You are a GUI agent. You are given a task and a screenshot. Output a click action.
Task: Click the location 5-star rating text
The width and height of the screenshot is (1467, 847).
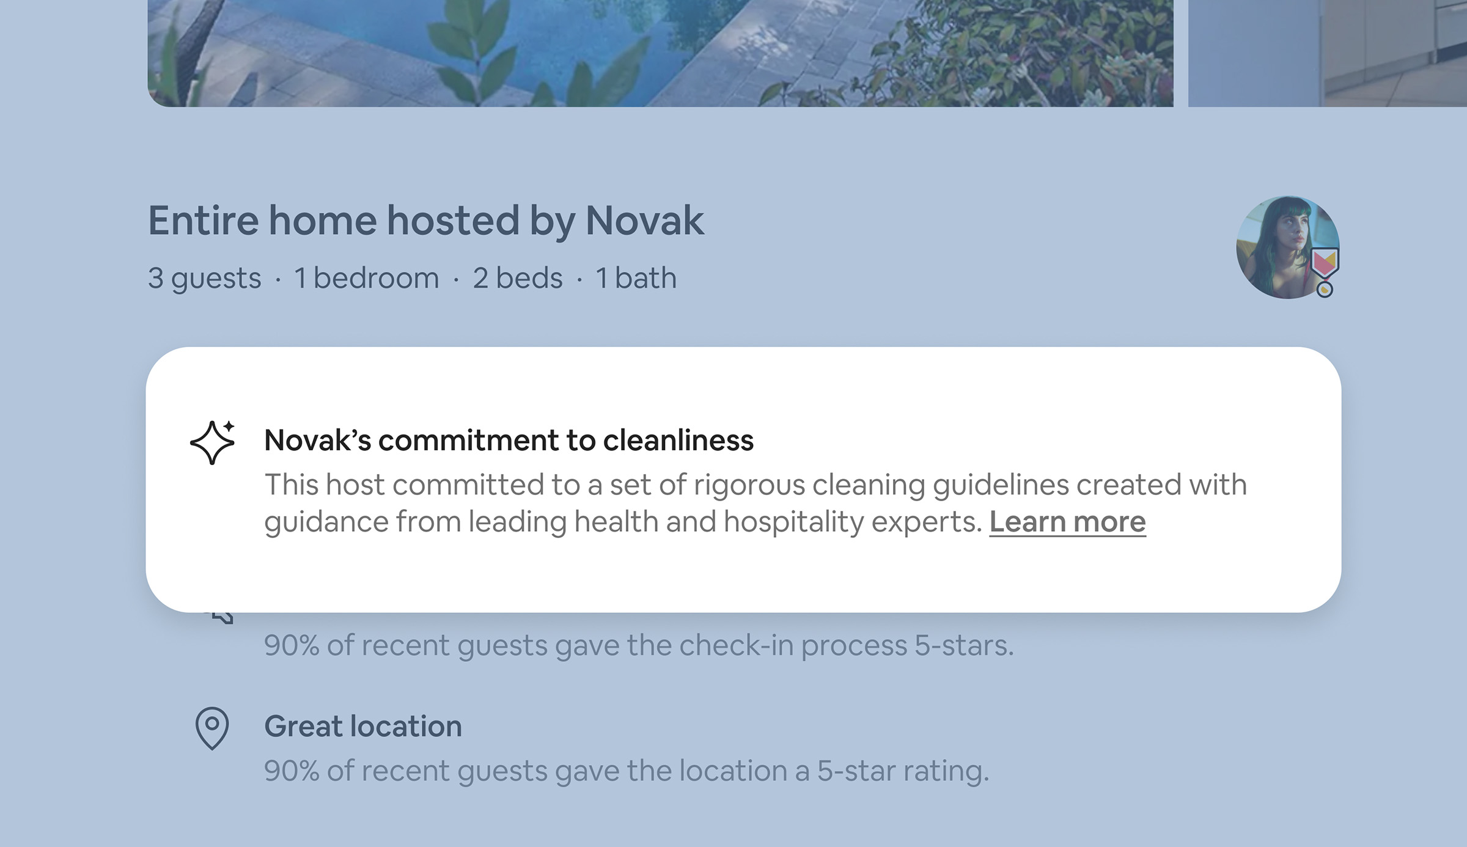coord(626,771)
